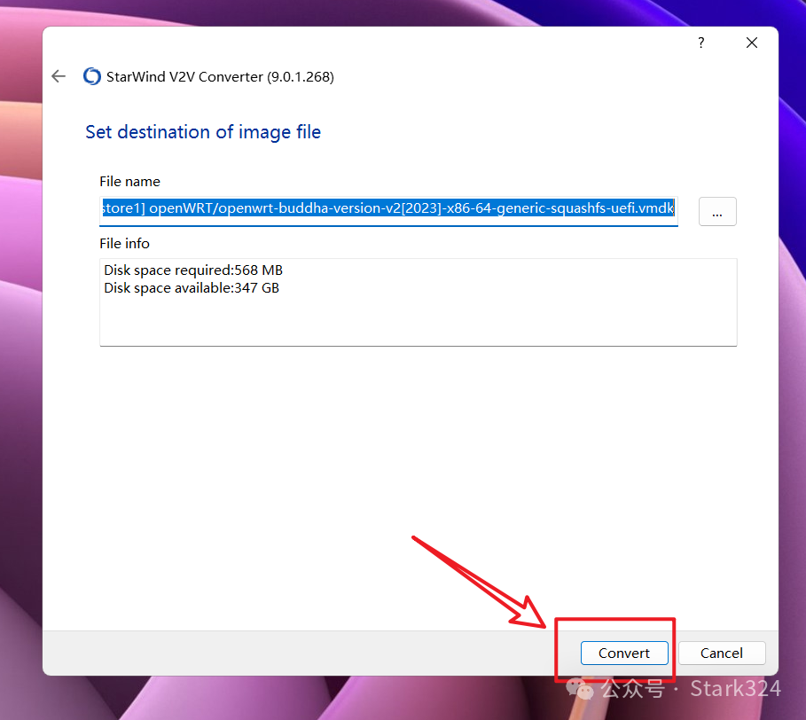Close the StarWind converter dialog
This screenshot has width=806, height=720.
click(x=752, y=43)
